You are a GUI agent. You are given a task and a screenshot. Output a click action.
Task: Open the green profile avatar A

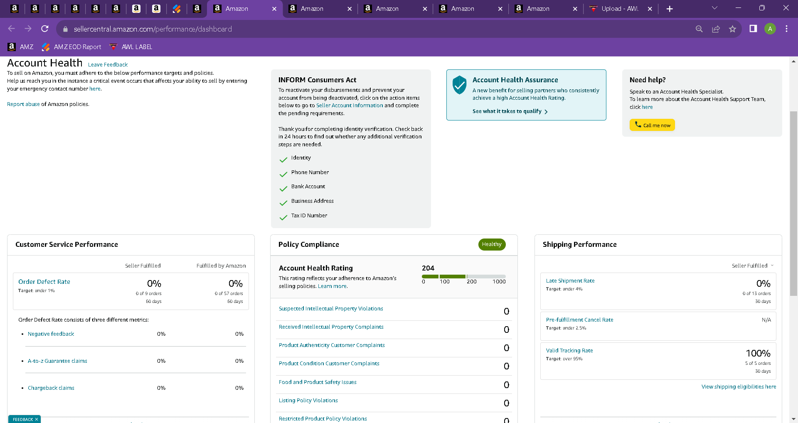tap(770, 29)
